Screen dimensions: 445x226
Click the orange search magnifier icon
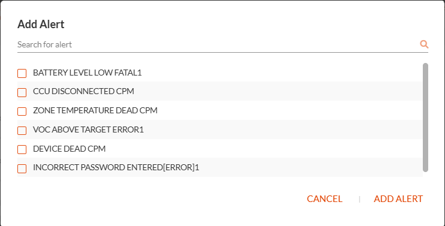click(x=424, y=44)
